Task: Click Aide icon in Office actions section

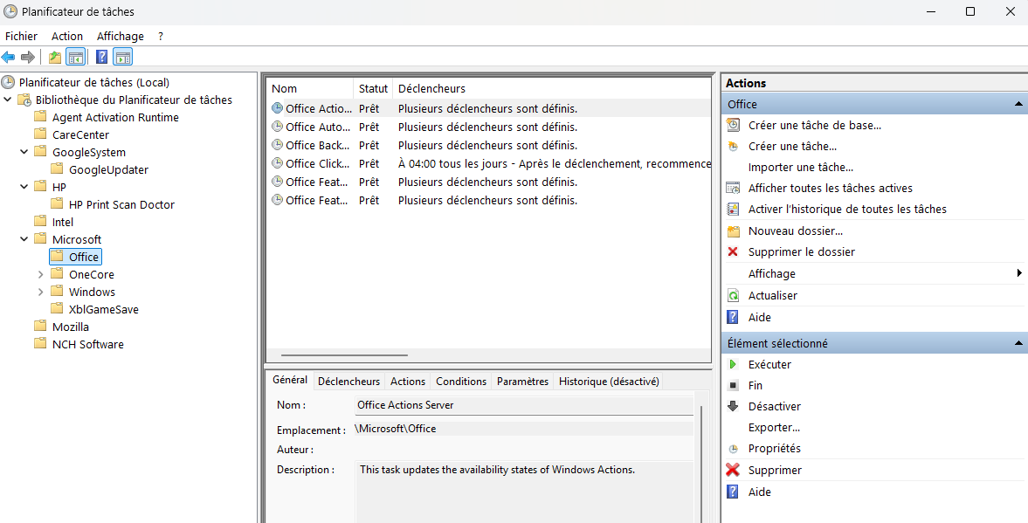Action: [733, 317]
